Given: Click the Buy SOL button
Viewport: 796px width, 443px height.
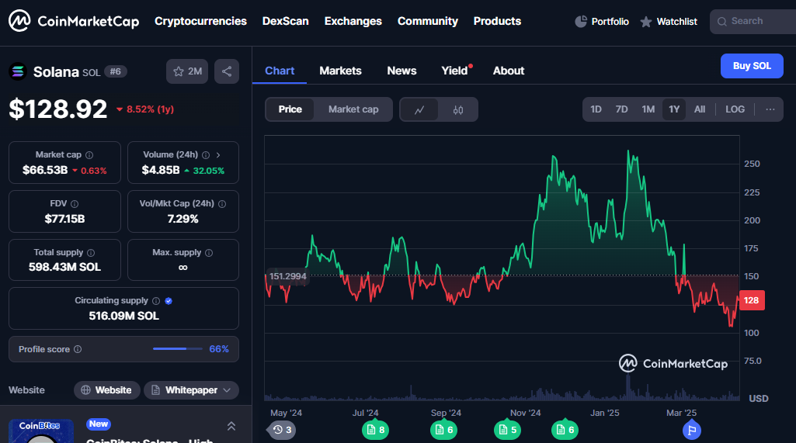Looking at the screenshot, I should point(752,66).
